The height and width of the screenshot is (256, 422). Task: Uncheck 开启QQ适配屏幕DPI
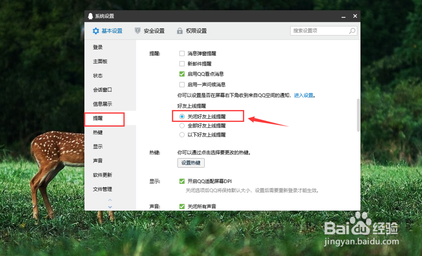(x=182, y=181)
